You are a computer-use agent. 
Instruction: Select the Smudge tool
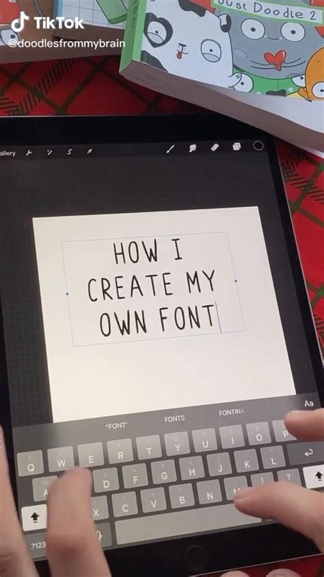point(192,148)
